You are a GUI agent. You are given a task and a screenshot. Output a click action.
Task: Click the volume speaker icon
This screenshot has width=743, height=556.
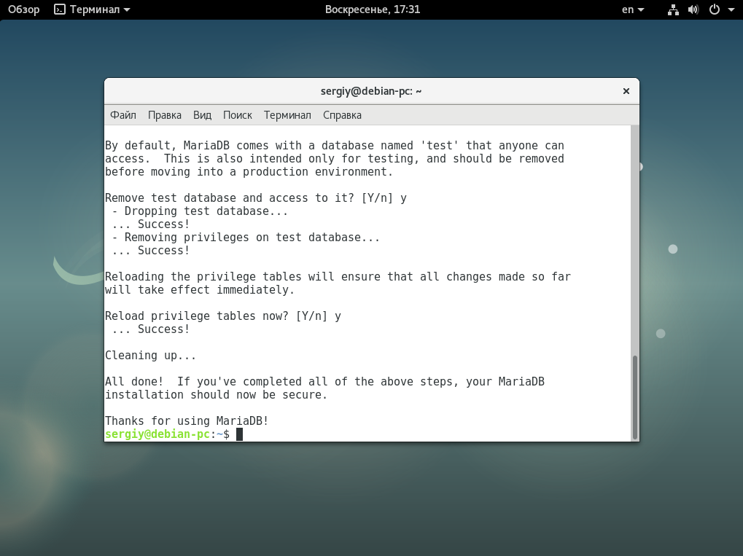[693, 9]
